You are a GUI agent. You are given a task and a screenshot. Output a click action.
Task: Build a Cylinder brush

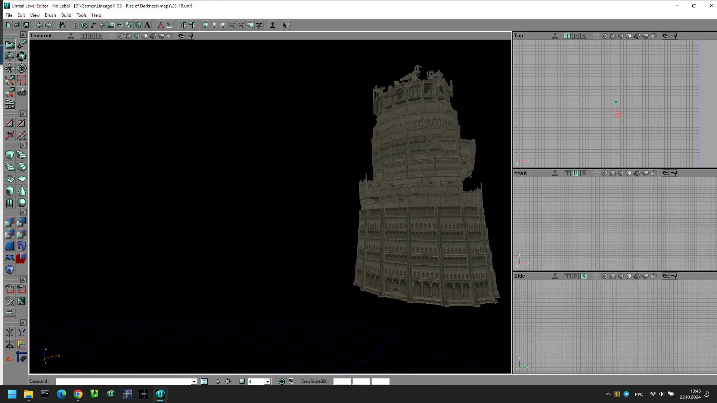pyautogui.click(x=10, y=191)
